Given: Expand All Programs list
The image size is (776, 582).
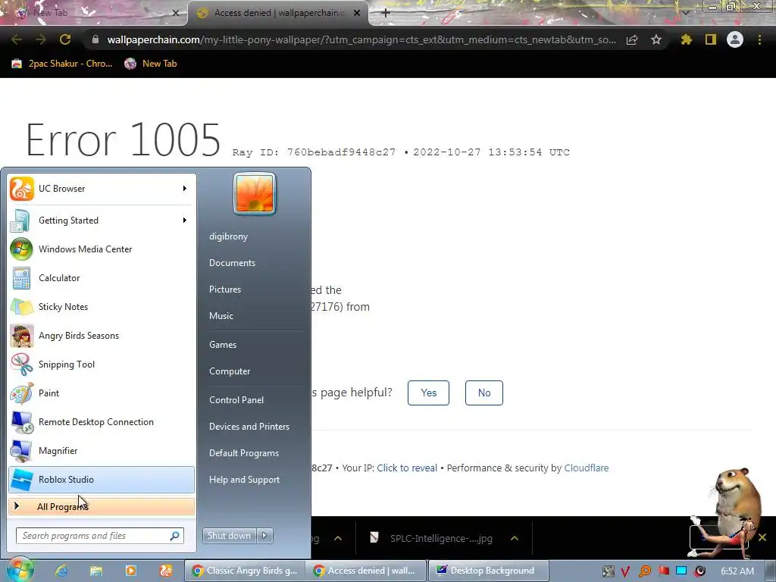Looking at the screenshot, I should tap(101, 506).
